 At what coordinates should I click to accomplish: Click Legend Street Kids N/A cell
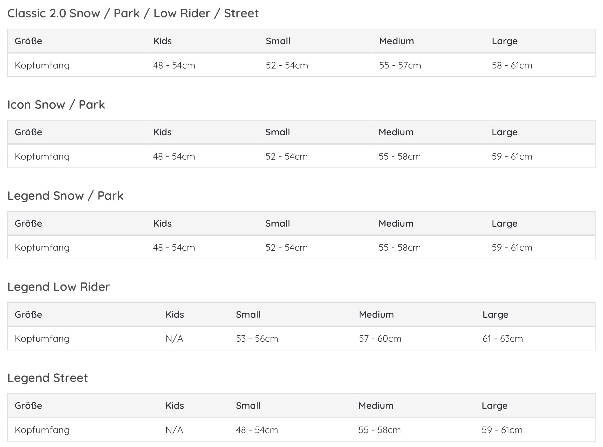click(174, 430)
